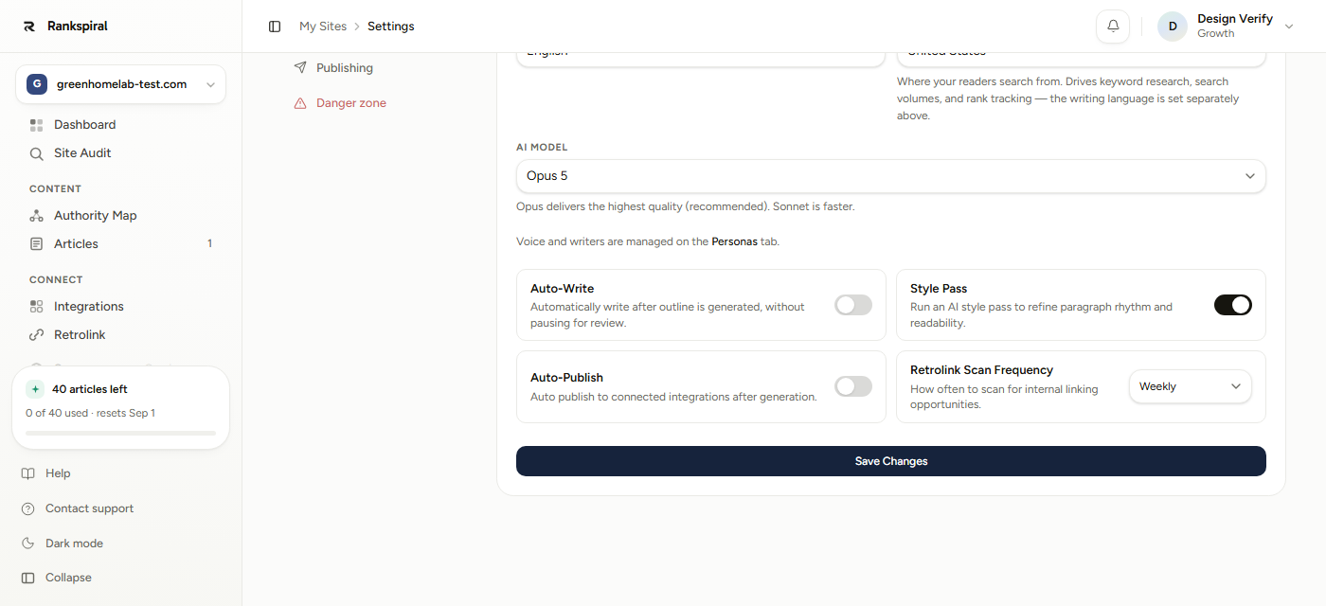Click the Site Audit magnifier icon

[37, 153]
